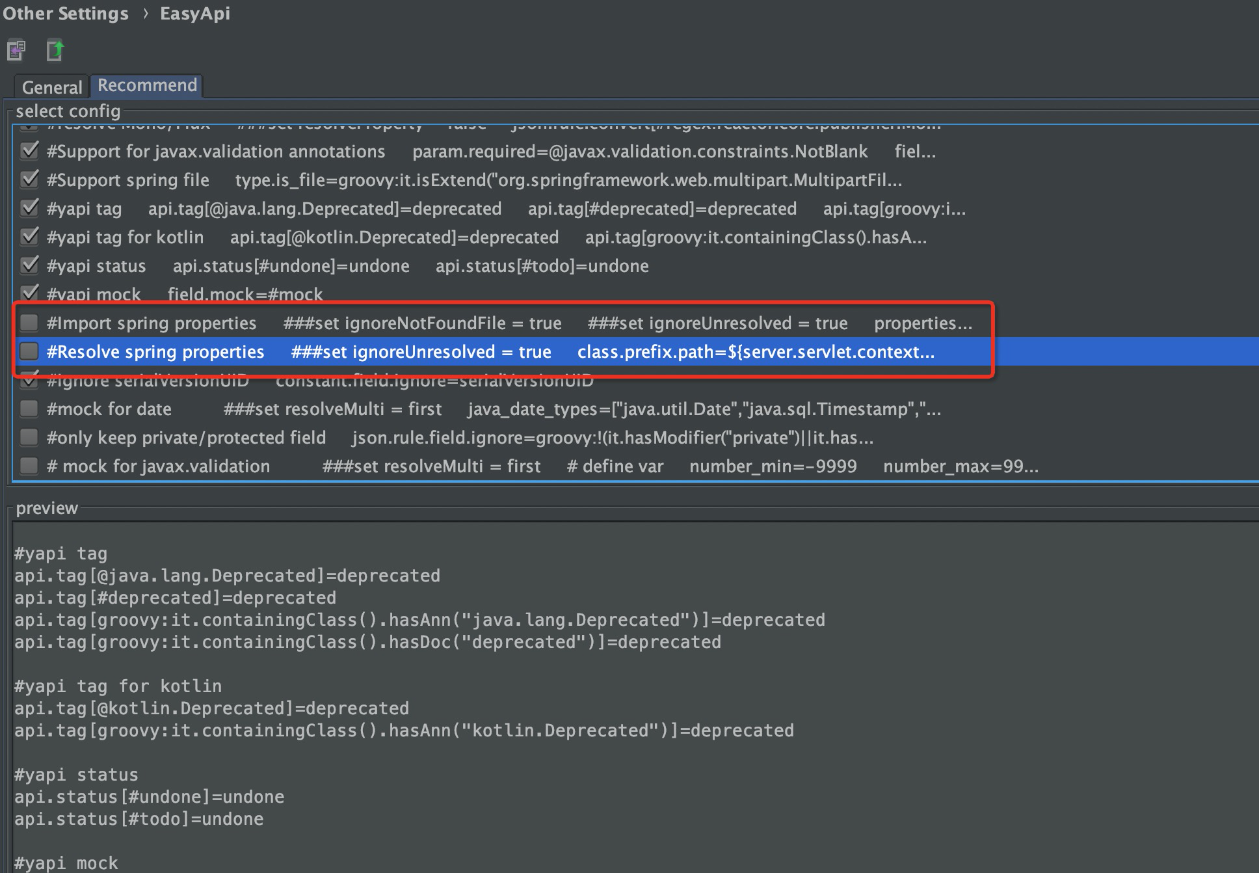Disable the yapi tag checkbox

coord(29,208)
